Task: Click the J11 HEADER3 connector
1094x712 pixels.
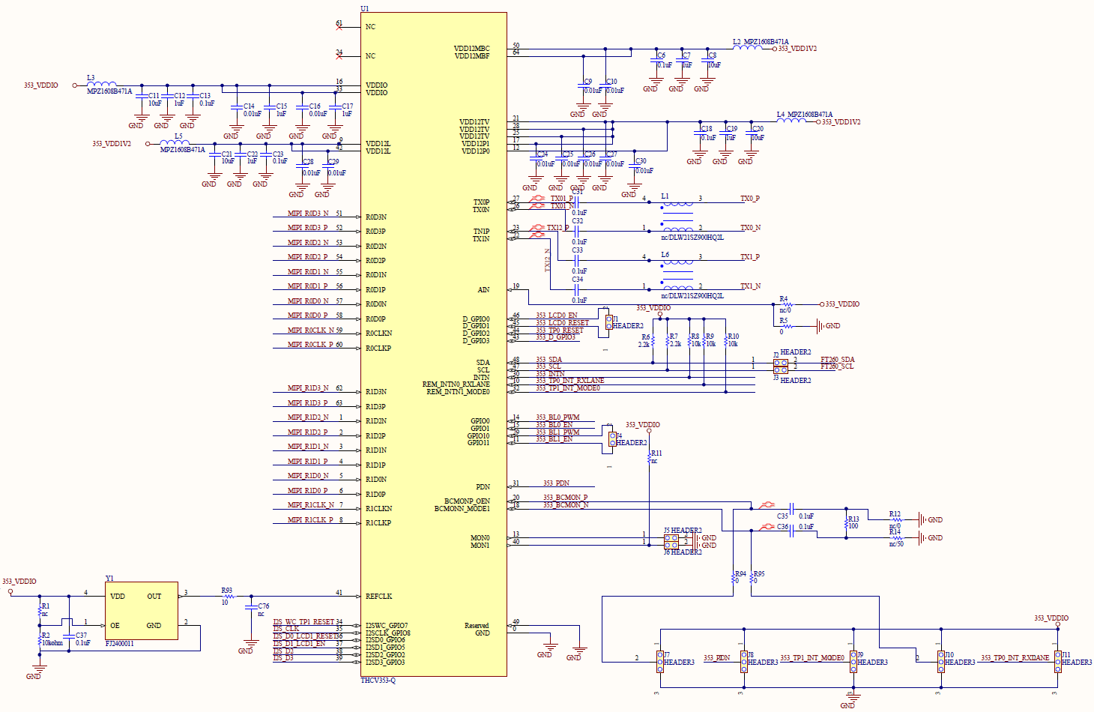Action: [1057, 661]
